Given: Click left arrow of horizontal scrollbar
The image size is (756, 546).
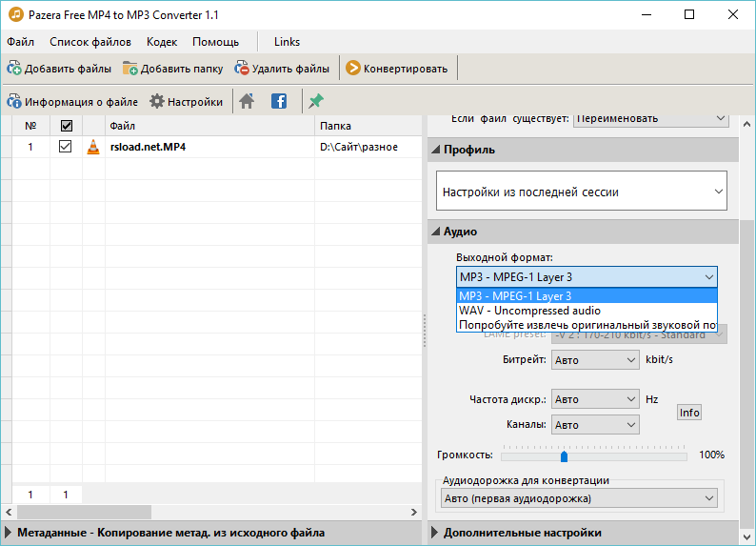Looking at the screenshot, I should [x=9, y=512].
